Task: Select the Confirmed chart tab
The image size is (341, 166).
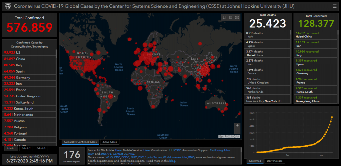Action: (254, 161)
